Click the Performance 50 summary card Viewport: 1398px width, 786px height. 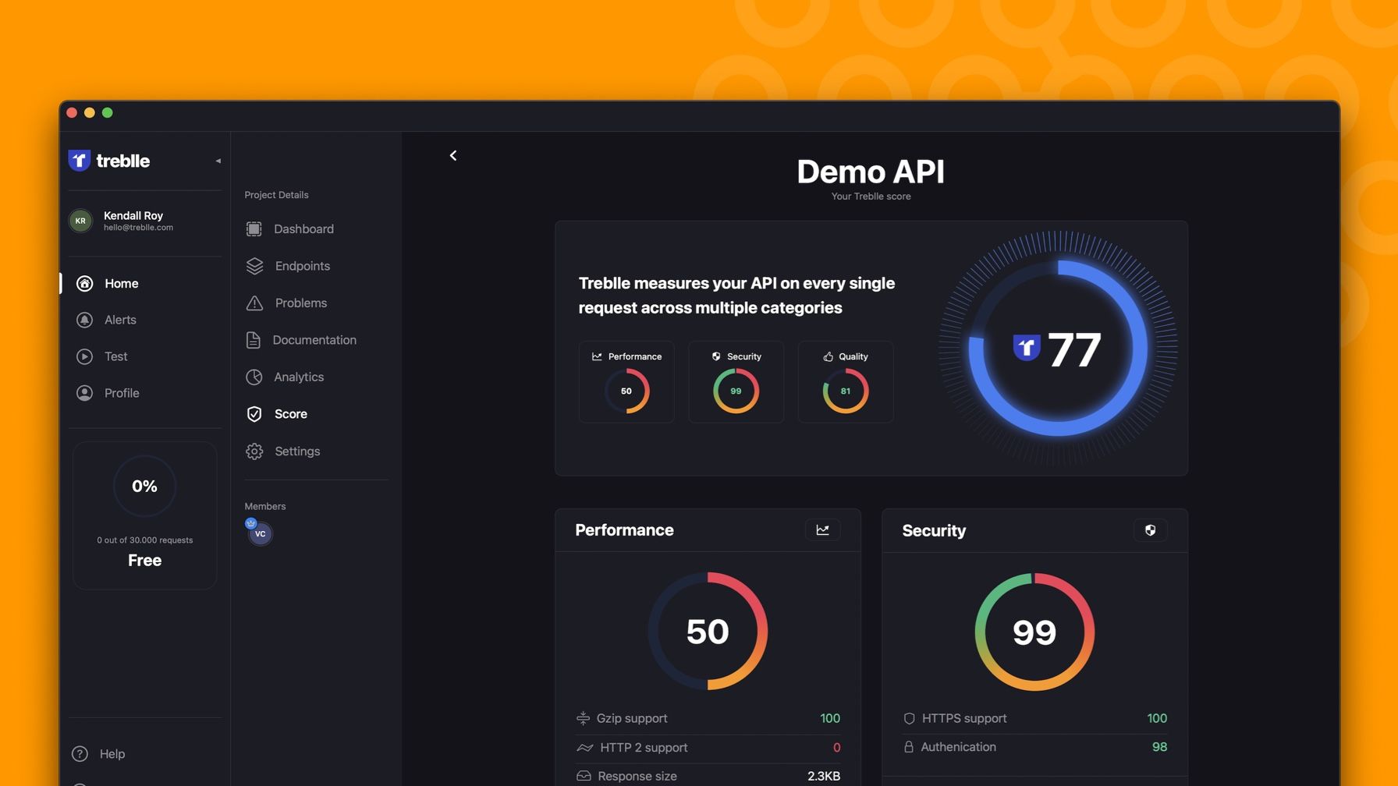tap(626, 382)
